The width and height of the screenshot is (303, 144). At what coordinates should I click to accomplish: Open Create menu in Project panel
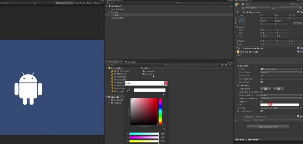pyautogui.click(x=111, y=65)
